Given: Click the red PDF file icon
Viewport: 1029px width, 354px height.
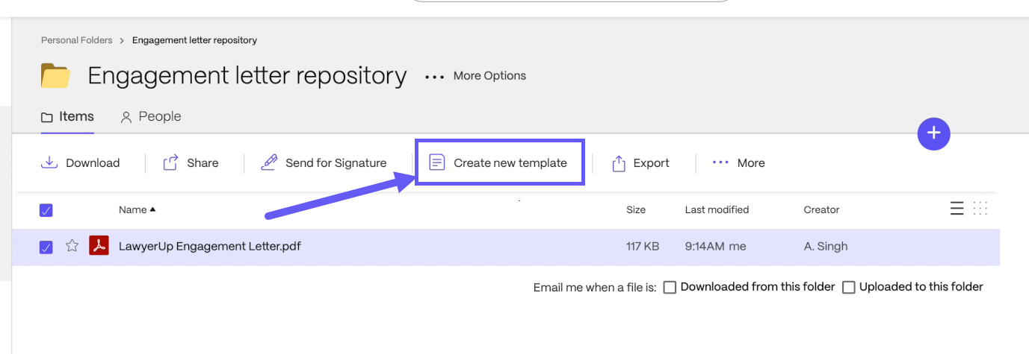Looking at the screenshot, I should click(99, 245).
